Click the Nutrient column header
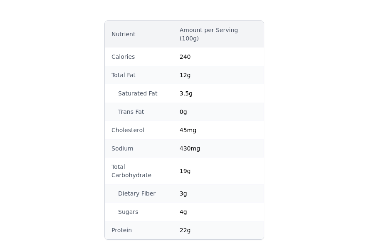This screenshot has width=391, height=251. 123,34
